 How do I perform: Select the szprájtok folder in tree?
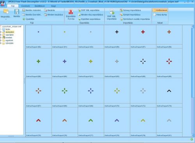click(9, 35)
